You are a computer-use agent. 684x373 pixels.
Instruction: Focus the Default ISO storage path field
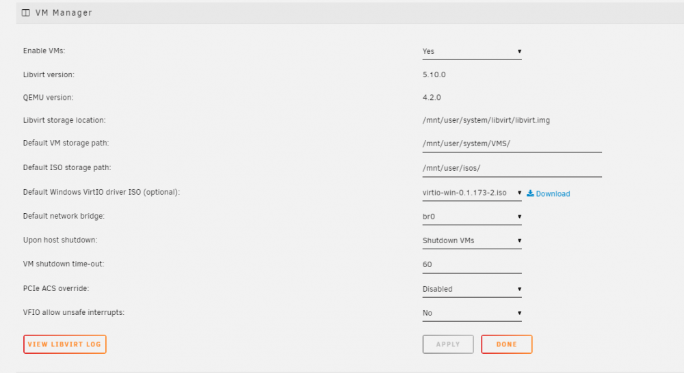(x=512, y=168)
